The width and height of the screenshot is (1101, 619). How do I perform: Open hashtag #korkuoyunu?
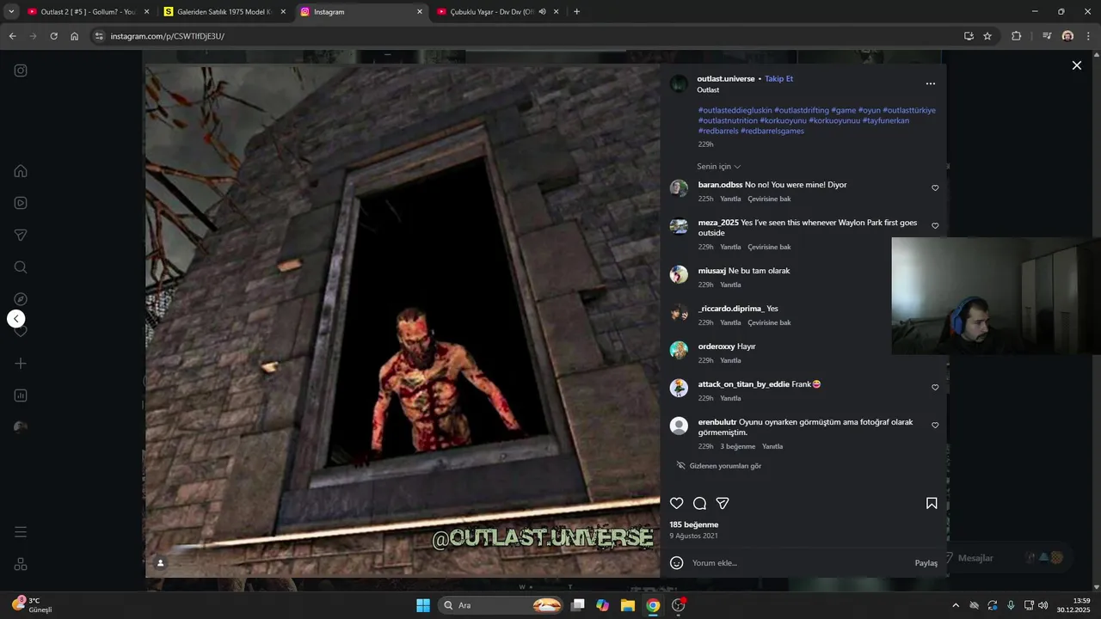[x=783, y=121]
